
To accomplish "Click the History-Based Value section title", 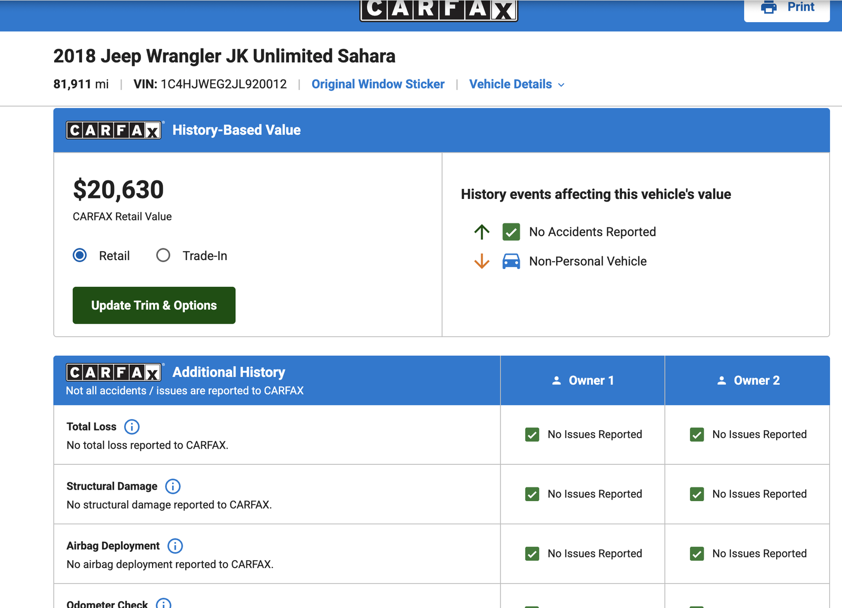I will [237, 130].
